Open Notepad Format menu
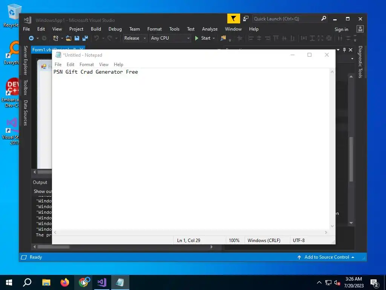Viewport: 386px width, 290px height. click(86, 65)
